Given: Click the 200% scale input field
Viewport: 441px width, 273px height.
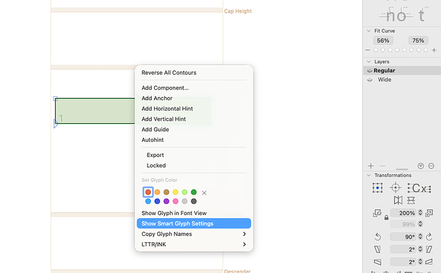Looking at the screenshot, I should (403, 213).
